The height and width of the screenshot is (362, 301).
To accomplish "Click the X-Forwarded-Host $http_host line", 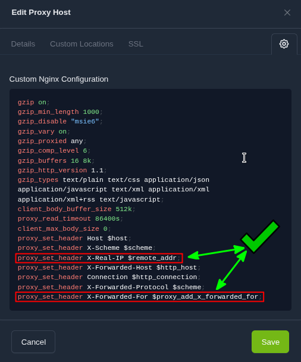I will (x=109, y=268).
